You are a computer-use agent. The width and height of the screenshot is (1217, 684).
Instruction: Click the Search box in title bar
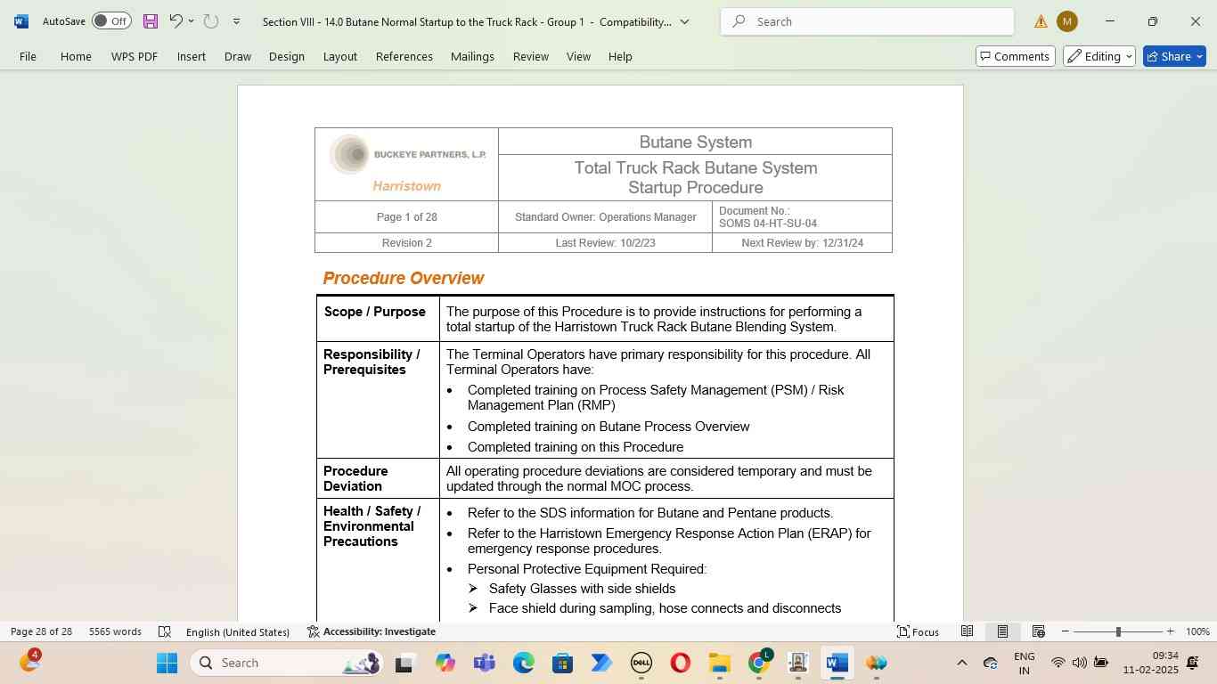pos(867,21)
